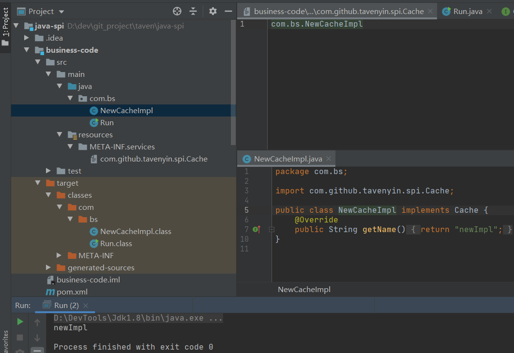This screenshot has width=514, height=353.
Task: Open the Project view dropdown
Action: click(x=61, y=12)
